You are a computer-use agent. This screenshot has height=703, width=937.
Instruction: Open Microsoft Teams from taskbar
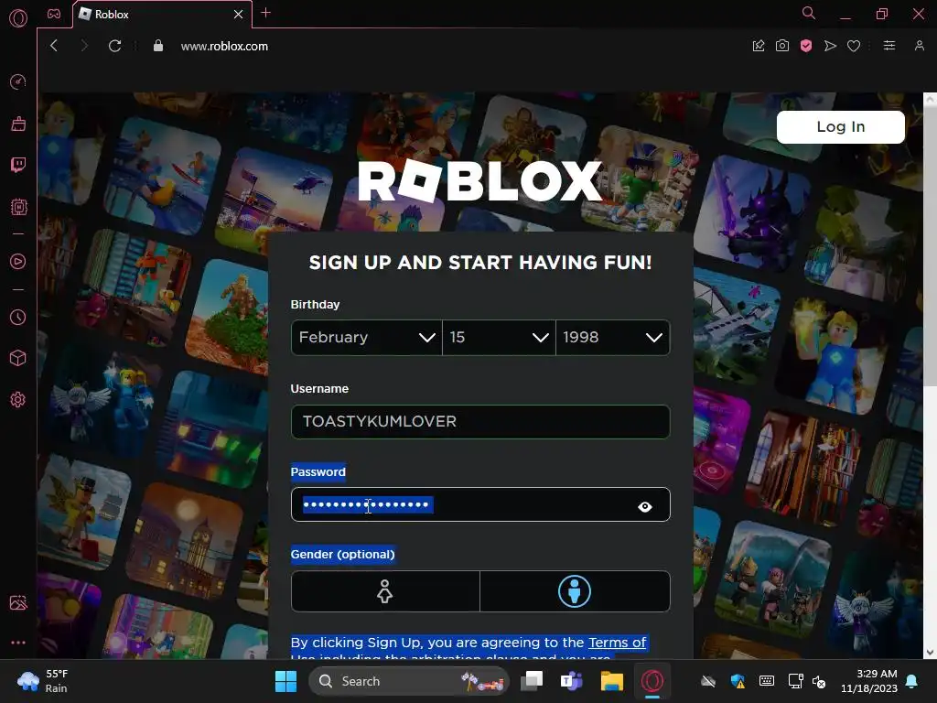coord(571,681)
